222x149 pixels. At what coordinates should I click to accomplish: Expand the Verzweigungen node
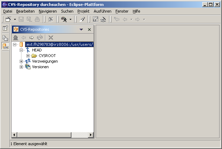[x=21, y=61]
